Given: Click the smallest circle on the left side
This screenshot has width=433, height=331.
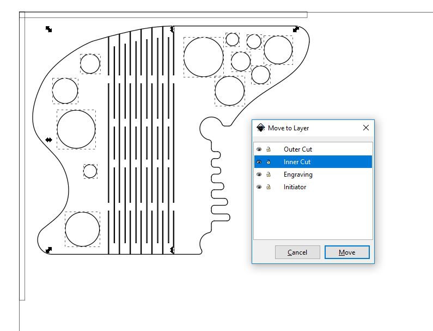Looking at the screenshot, I should point(90,171).
